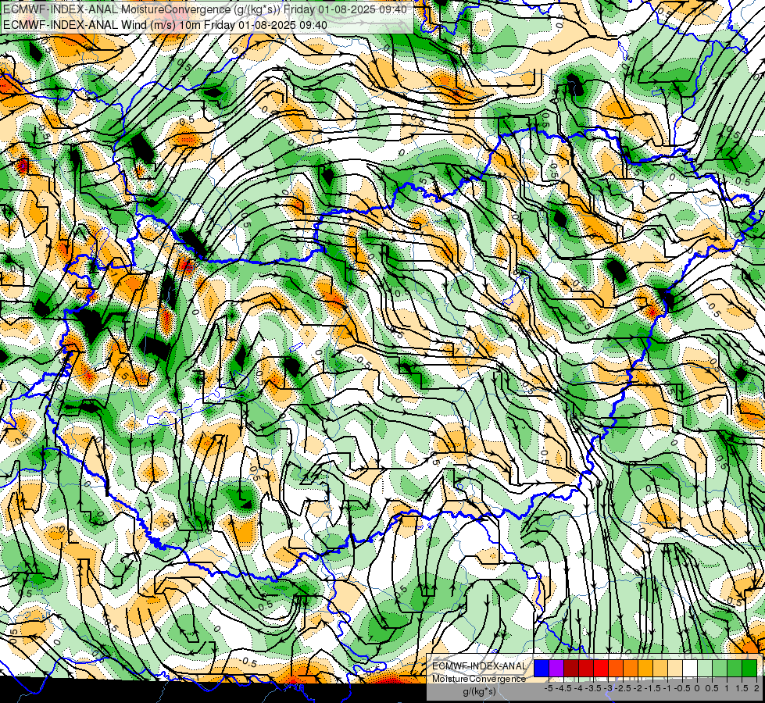Click the orange legend swatch between -2.5 and -2
765x703 pixels.
(x=631, y=669)
